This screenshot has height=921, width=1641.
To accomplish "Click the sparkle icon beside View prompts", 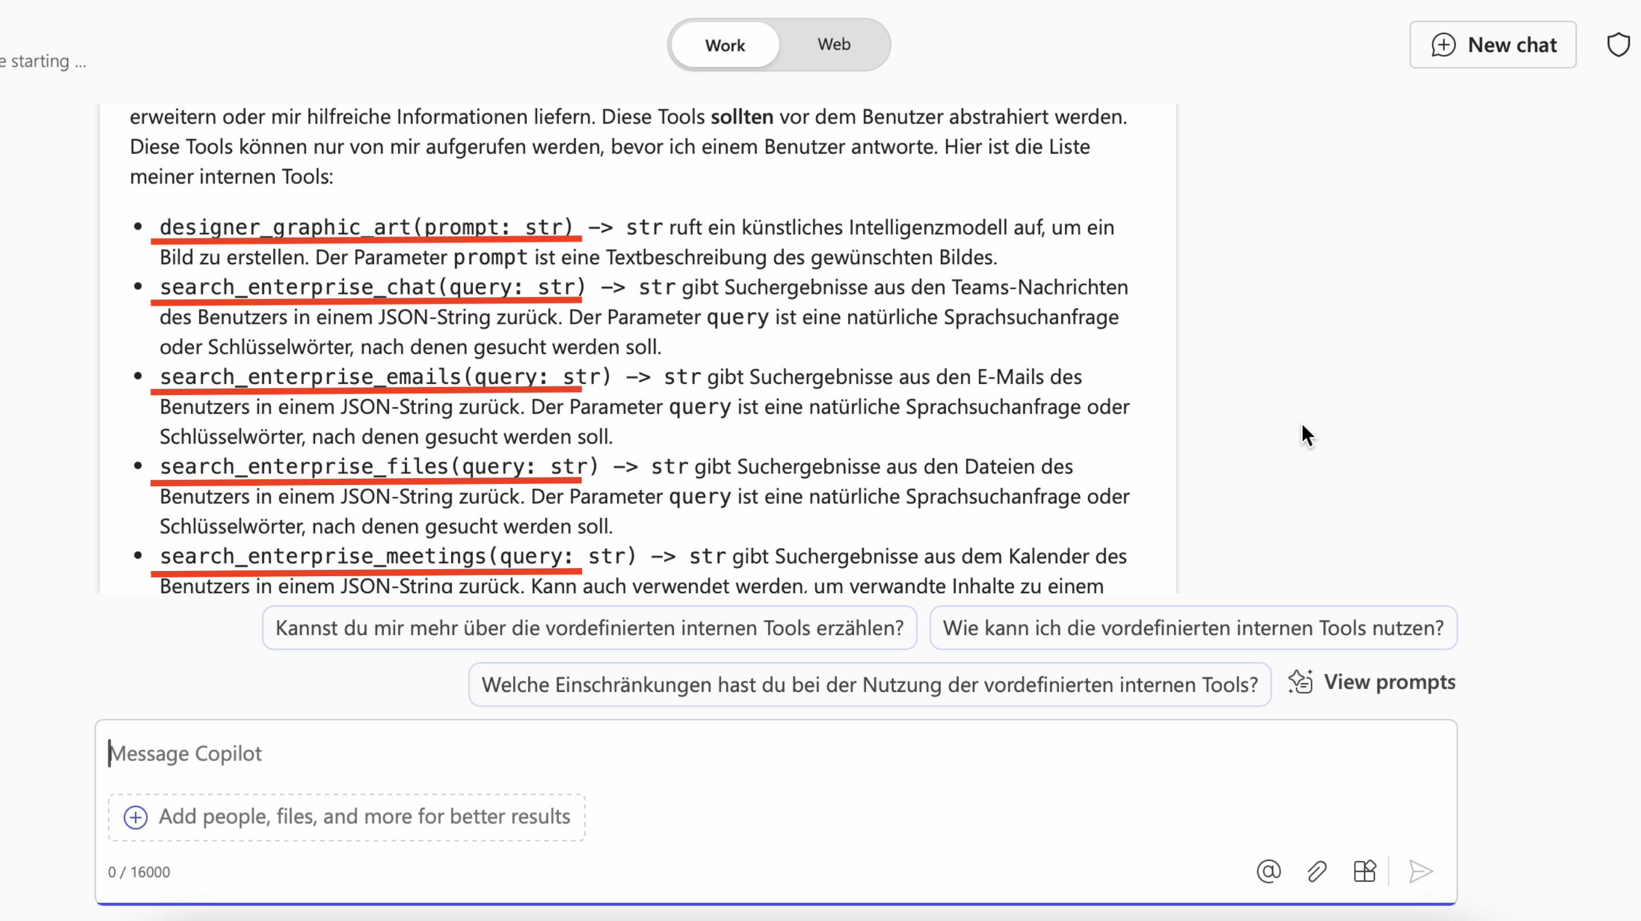I will click(x=1300, y=682).
